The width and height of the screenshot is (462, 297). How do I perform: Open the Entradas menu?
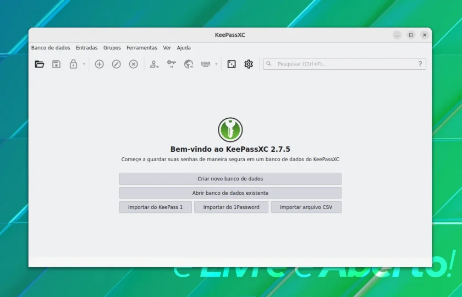coord(87,48)
